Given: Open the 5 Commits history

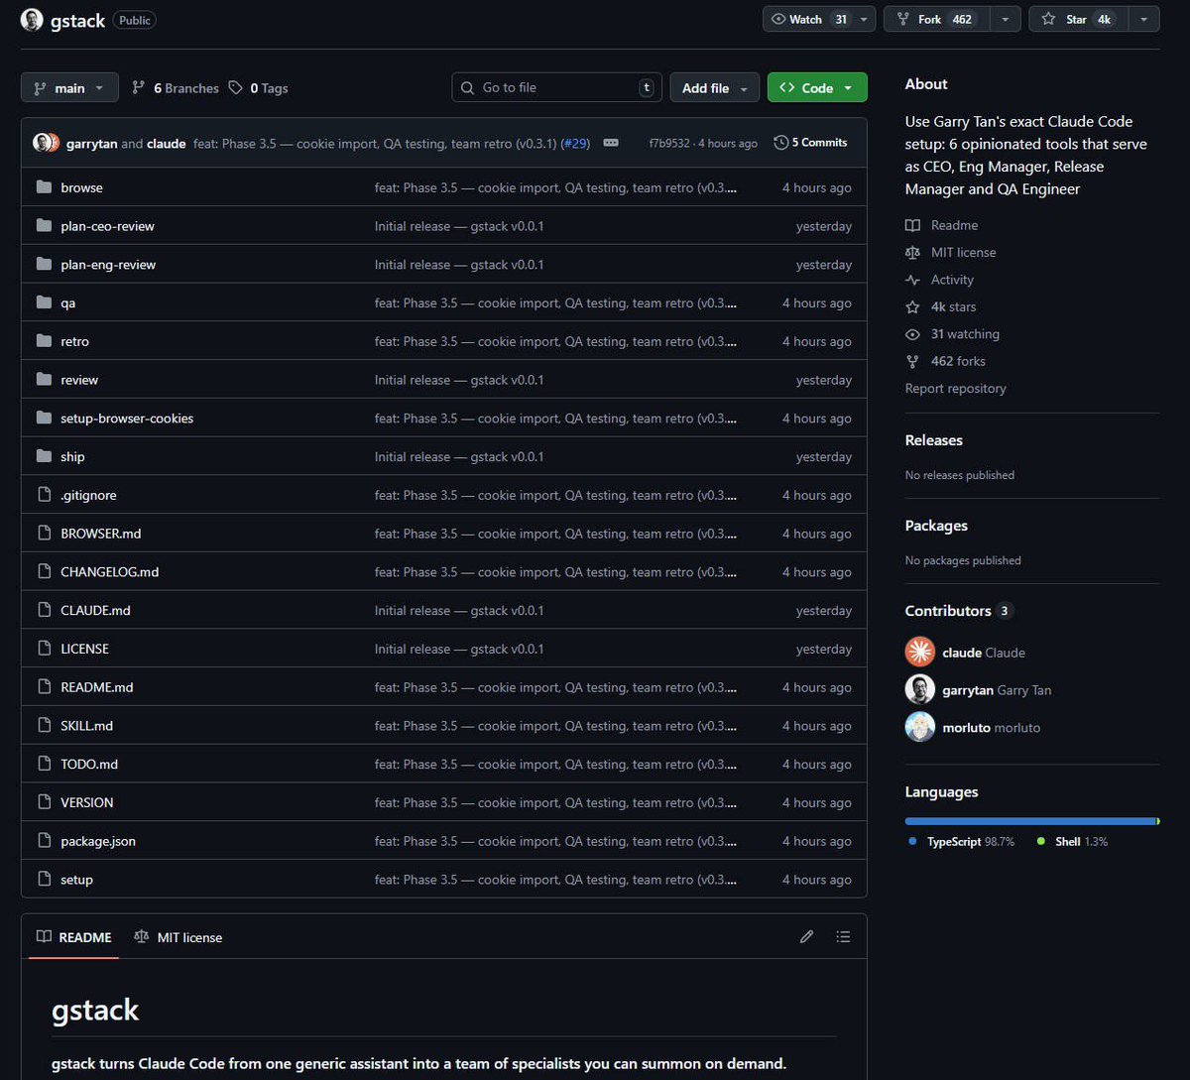Looking at the screenshot, I should coord(811,143).
